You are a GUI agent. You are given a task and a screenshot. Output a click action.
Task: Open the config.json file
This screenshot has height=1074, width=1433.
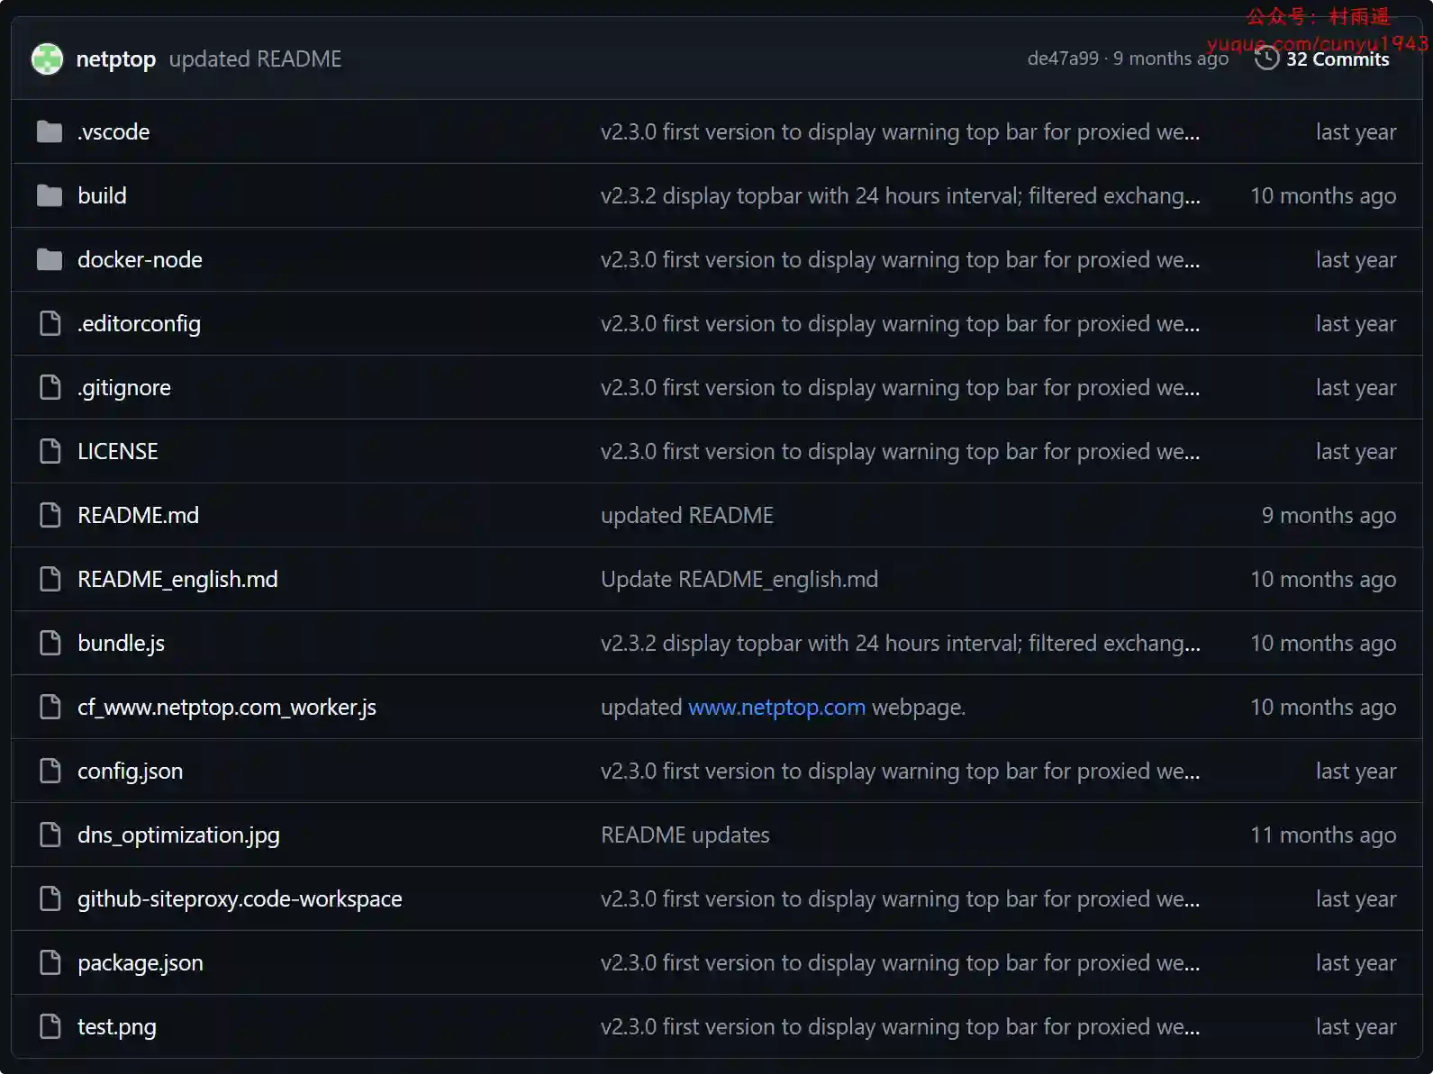click(x=130, y=772)
